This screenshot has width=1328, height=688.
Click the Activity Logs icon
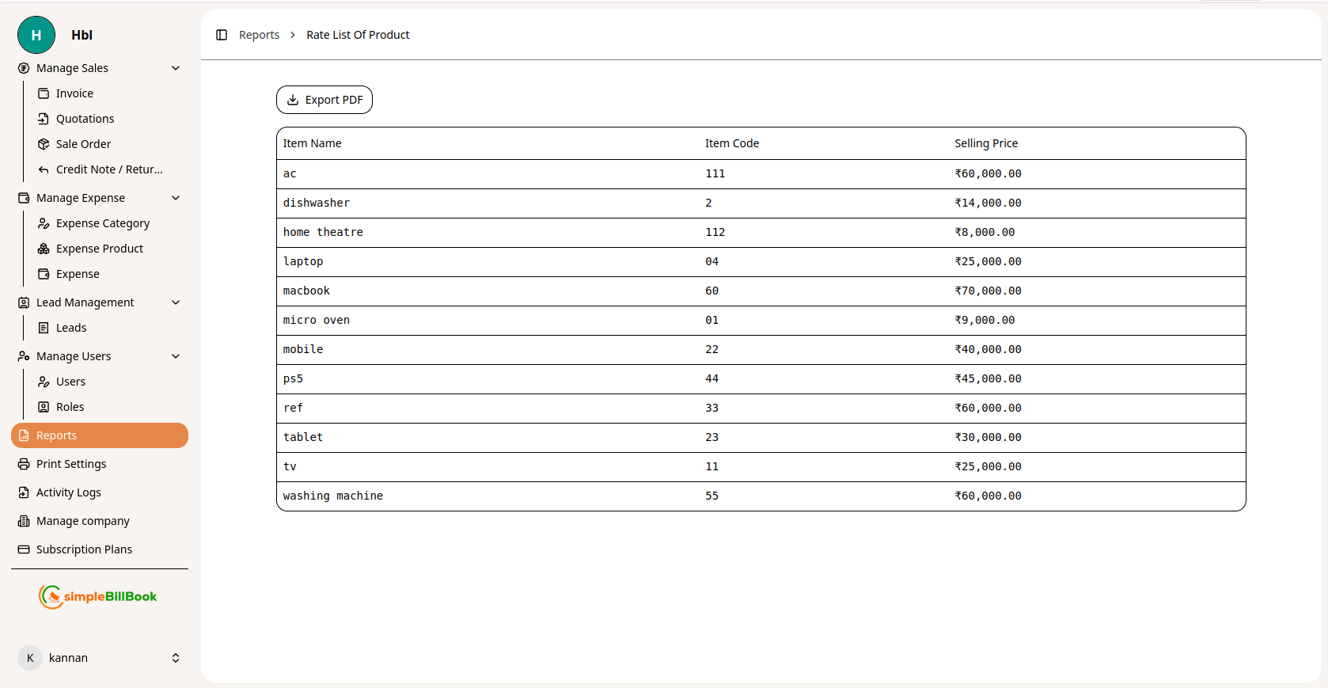(24, 492)
